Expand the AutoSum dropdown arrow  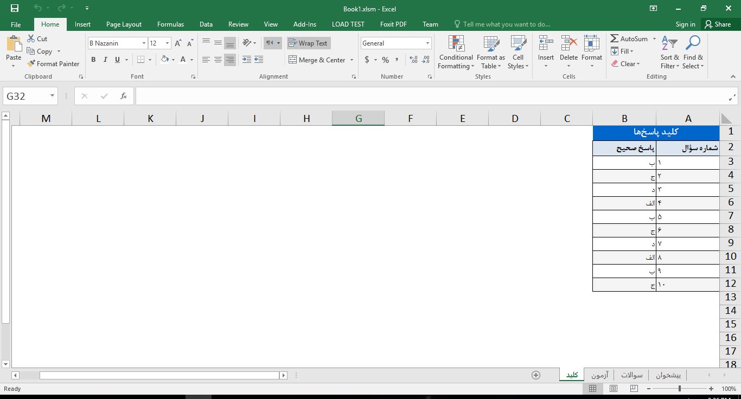click(654, 39)
